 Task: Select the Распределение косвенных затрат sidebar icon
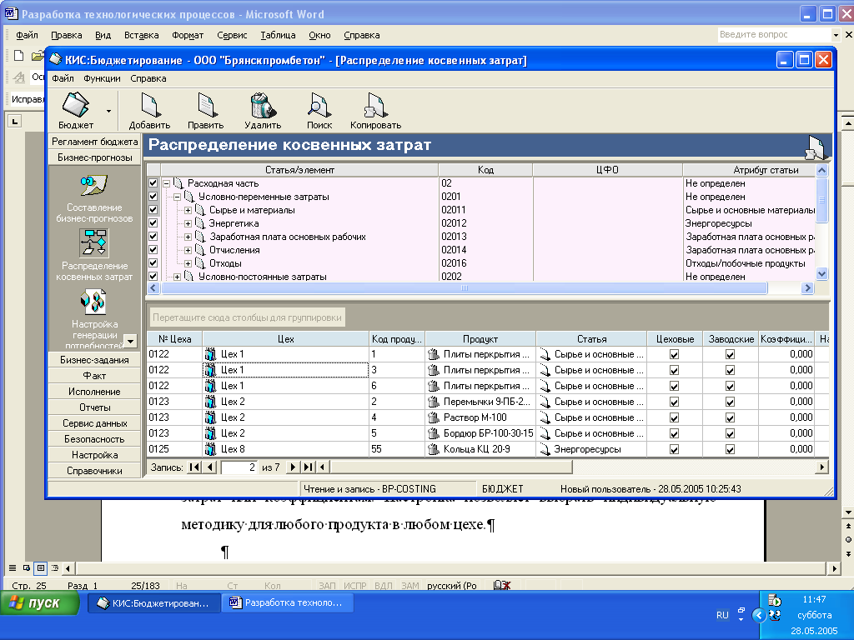pyautogui.click(x=93, y=243)
